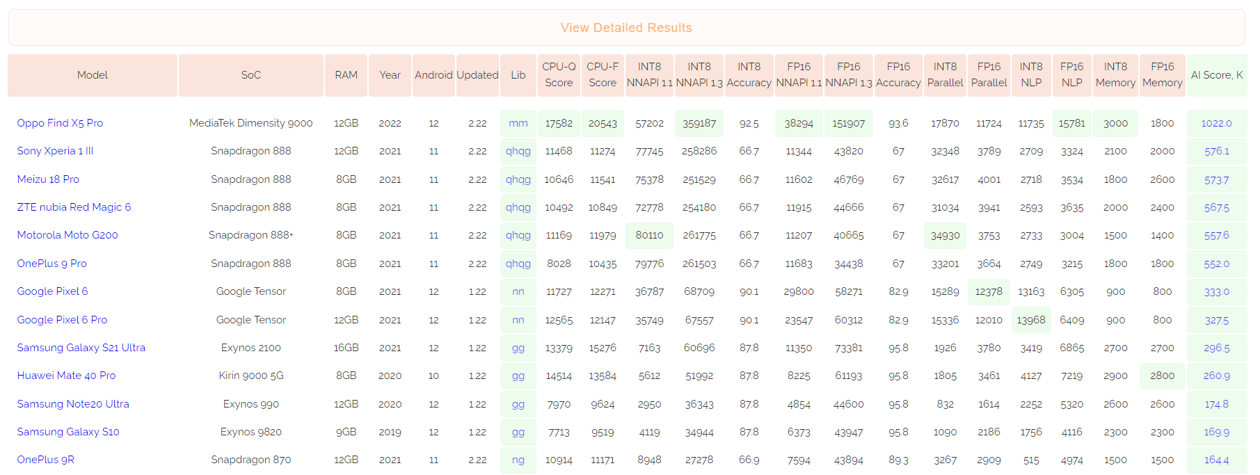Sort by the AI Score, K column header

click(1217, 75)
